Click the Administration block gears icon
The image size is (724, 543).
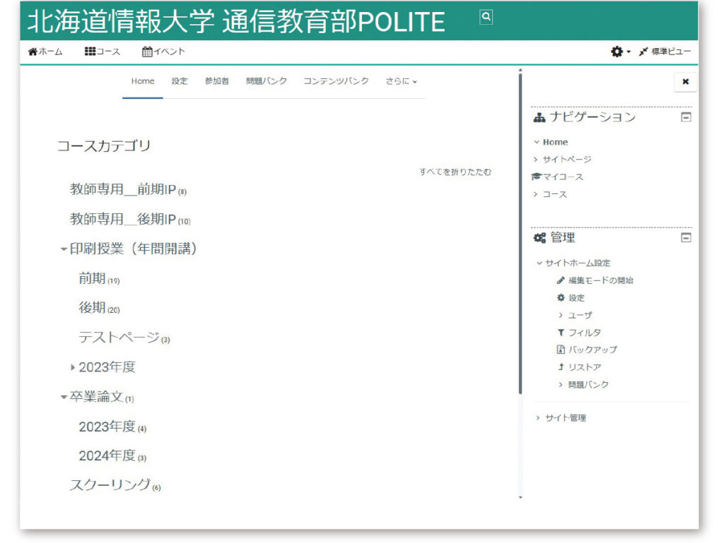point(539,238)
